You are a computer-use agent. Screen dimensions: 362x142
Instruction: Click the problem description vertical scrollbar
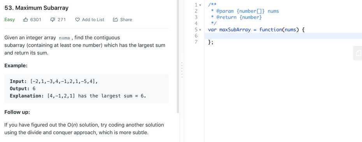click(x=178, y=56)
